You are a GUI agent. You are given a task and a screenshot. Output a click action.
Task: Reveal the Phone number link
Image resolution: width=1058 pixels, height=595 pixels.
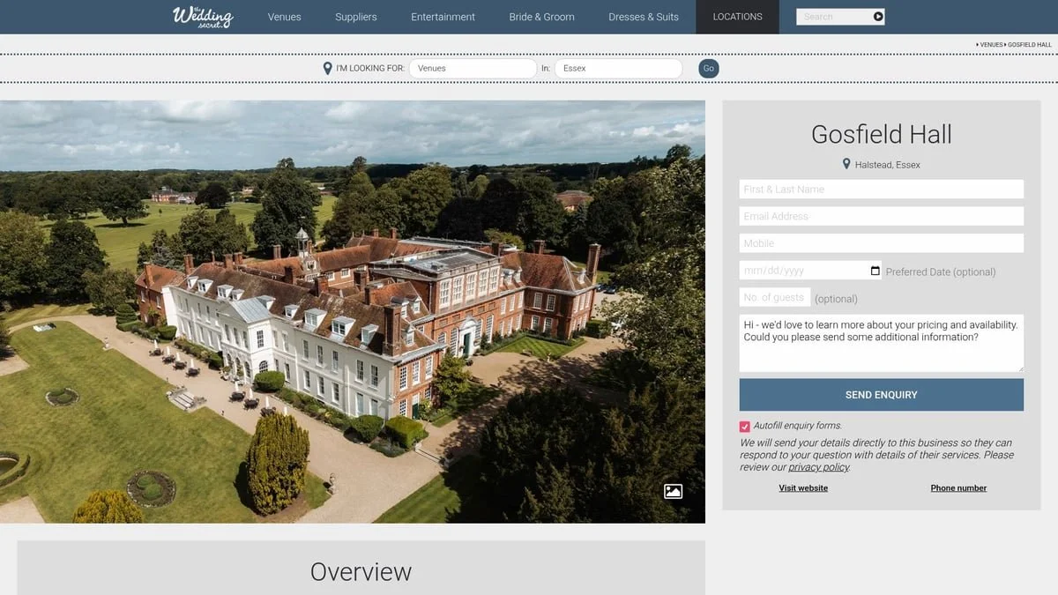point(958,487)
